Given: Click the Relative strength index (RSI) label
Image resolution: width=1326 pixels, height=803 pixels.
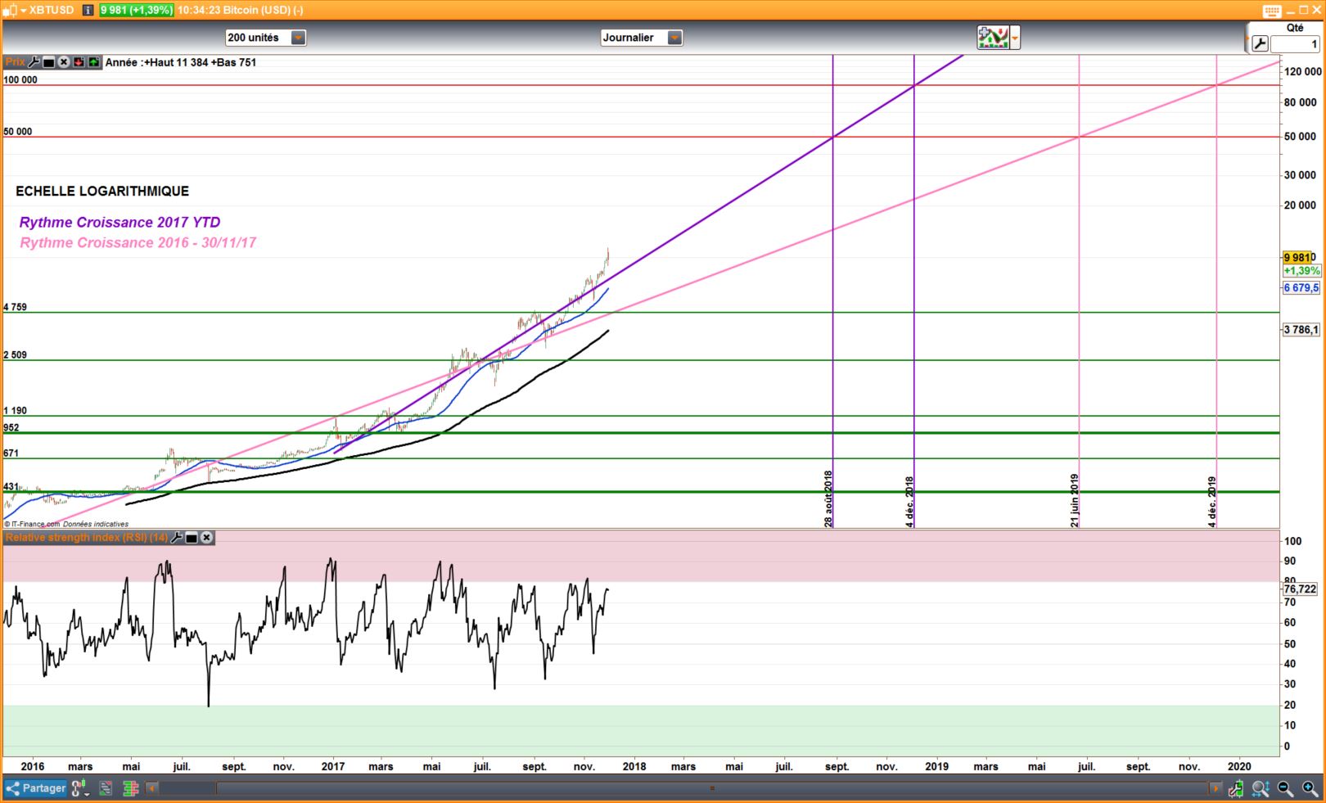Looking at the screenshot, I should [87, 538].
